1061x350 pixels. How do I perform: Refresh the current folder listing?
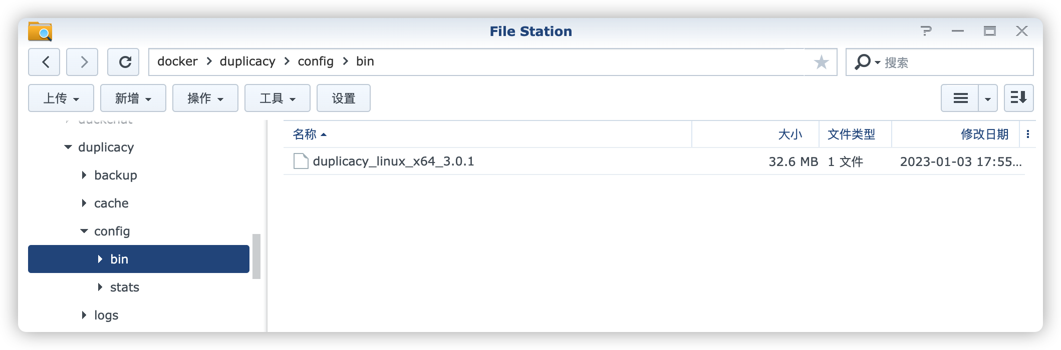[125, 62]
